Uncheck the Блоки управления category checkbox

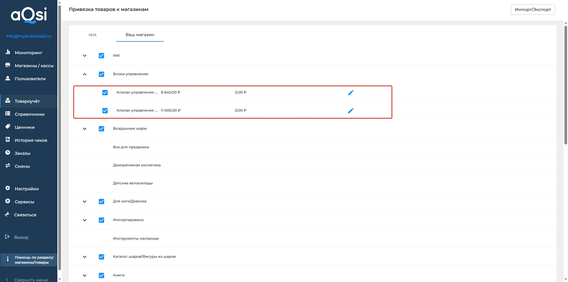101,74
